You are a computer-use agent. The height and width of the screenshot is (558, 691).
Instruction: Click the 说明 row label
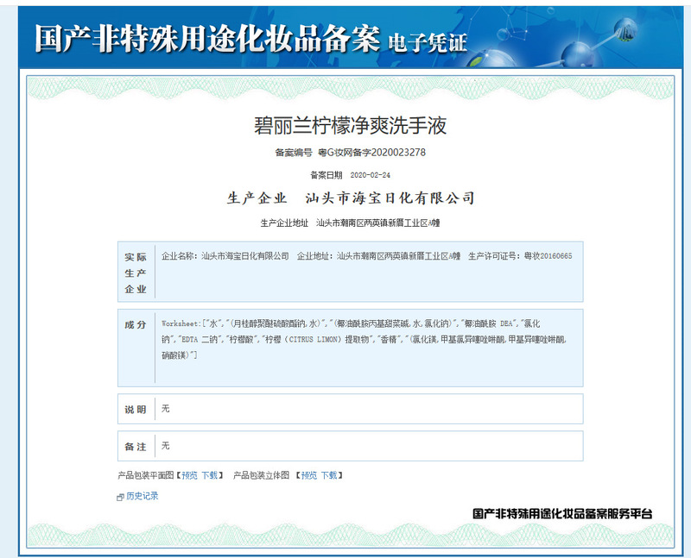[x=136, y=410]
